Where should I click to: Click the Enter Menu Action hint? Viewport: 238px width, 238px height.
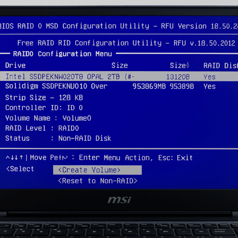point(116,158)
